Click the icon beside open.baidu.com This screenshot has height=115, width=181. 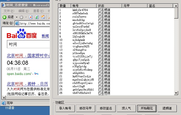(x=36, y=74)
